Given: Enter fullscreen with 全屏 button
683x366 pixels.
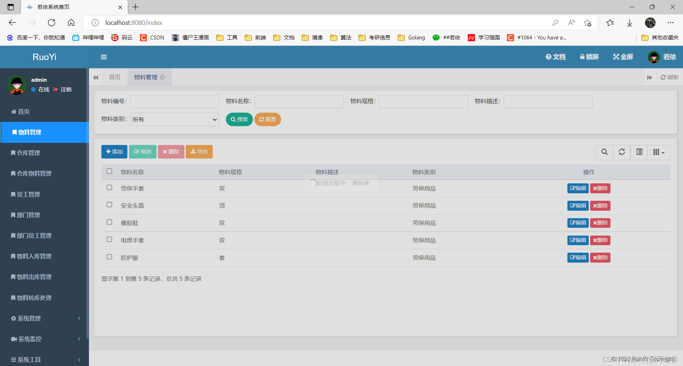Looking at the screenshot, I should tap(623, 57).
